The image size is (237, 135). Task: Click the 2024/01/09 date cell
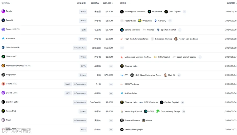click(231, 12)
